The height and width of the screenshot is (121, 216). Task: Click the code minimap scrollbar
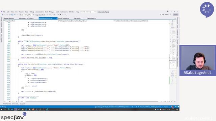tap(173, 61)
